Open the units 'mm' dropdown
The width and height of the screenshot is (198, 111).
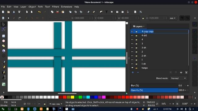tap(173, 18)
